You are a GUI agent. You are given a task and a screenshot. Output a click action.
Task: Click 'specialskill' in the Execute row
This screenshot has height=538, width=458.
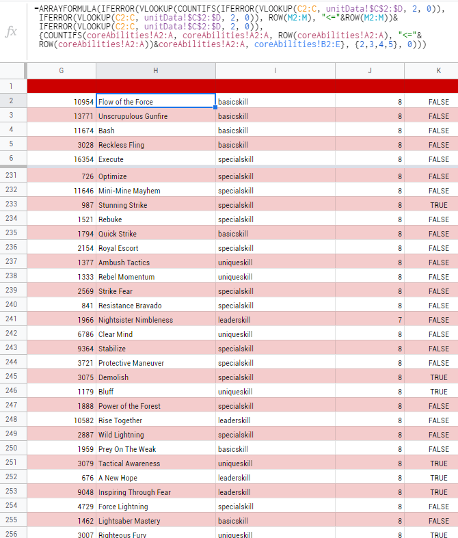236,159
